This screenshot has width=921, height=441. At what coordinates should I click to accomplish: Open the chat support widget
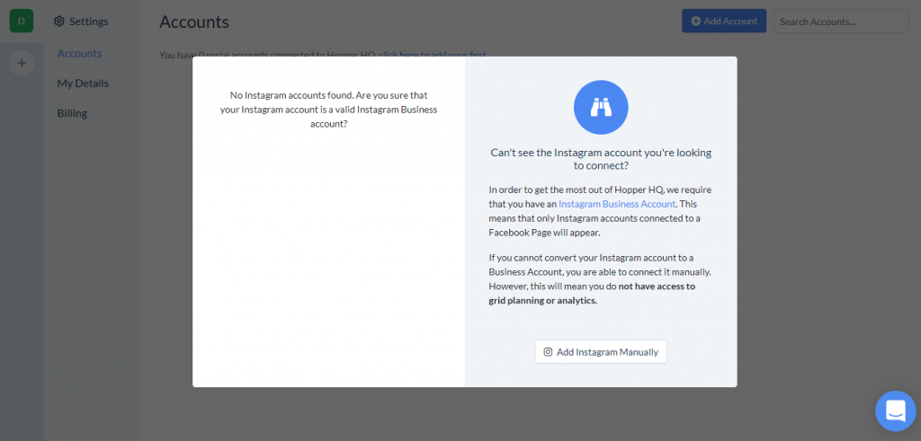tap(895, 410)
